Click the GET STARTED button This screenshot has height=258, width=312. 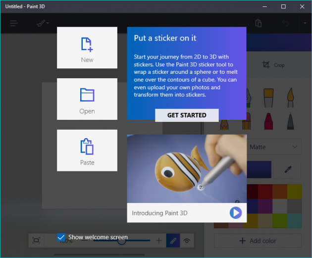(x=187, y=115)
